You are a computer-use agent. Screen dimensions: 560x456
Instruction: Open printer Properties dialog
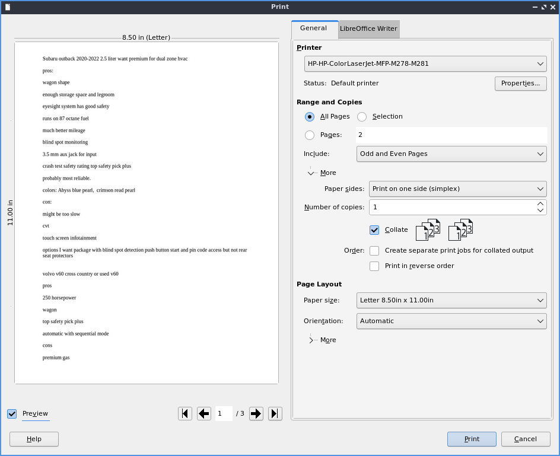pos(520,84)
